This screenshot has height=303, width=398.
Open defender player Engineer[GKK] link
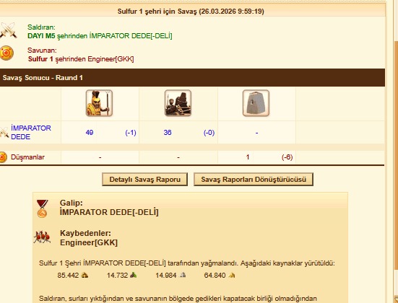(111, 59)
